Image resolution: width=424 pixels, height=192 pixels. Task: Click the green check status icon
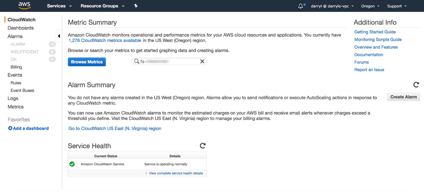pyautogui.click(x=72, y=164)
